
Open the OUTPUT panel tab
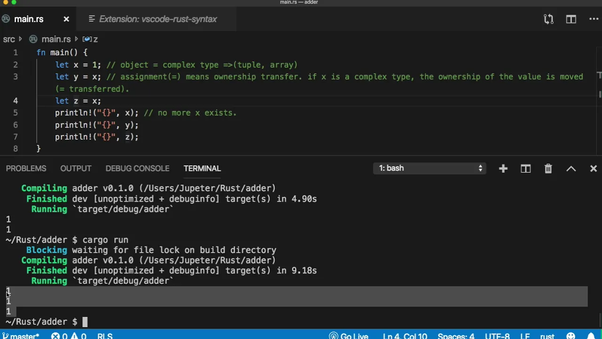tap(76, 169)
